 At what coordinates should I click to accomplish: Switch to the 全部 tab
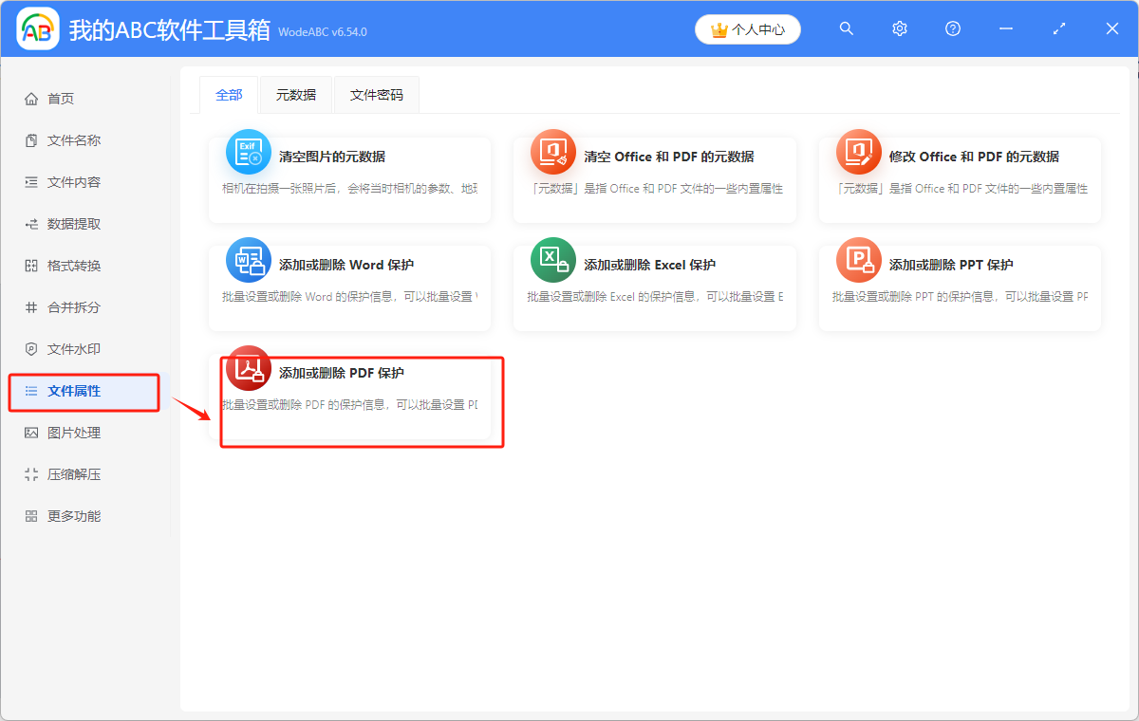[x=229, y=95]
